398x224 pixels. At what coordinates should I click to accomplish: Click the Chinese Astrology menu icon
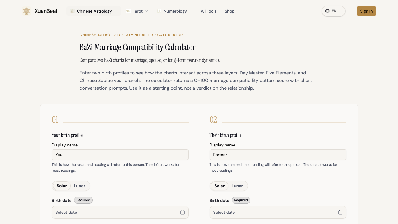point(72,11)
